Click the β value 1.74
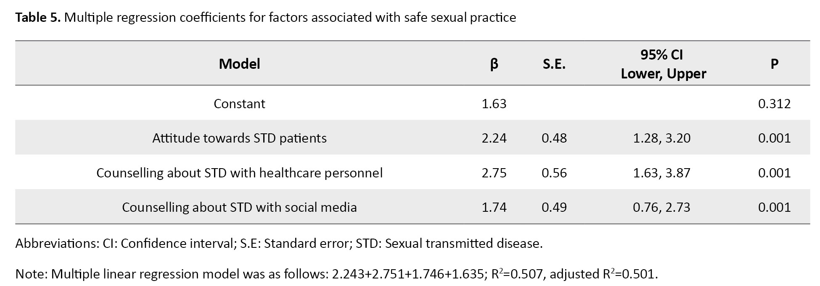 [x=494, y=207]
